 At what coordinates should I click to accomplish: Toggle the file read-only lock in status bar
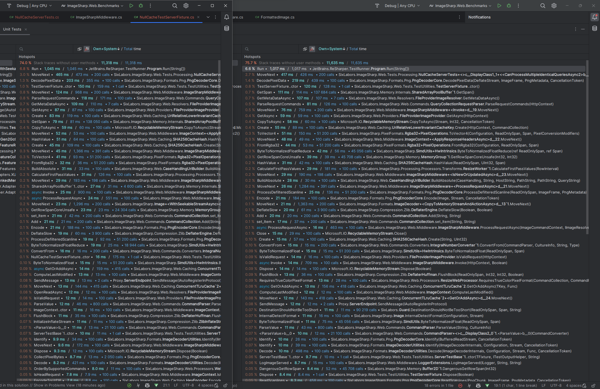225,385
